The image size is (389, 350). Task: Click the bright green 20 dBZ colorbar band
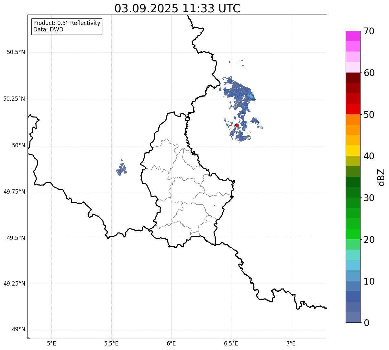coord(353,234)
